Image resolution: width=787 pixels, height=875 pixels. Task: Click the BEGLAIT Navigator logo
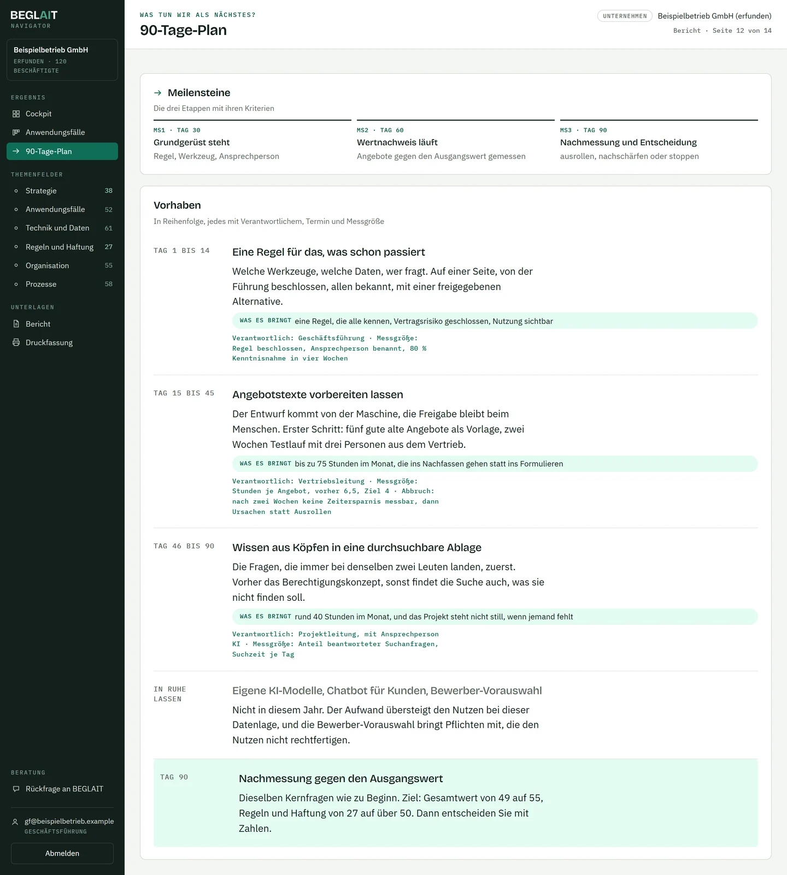34,19
